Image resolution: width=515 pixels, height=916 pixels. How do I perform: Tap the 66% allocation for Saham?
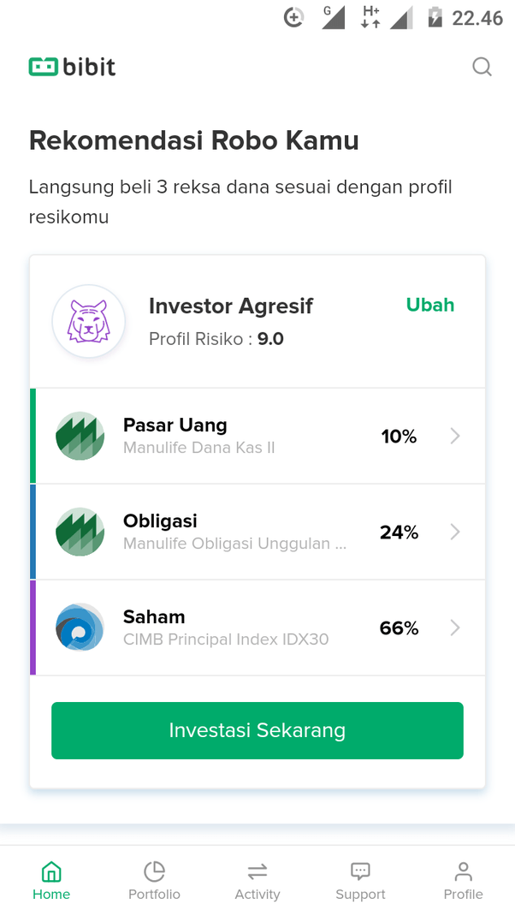(x=399, y=628)
